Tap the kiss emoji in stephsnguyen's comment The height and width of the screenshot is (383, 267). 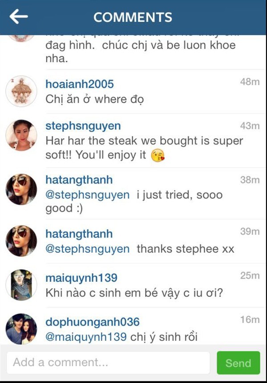158,156
